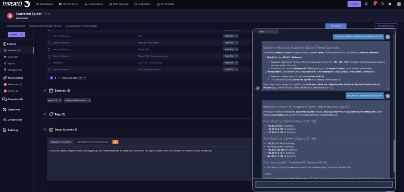Check the box for the ThreatQ ACE row

click(49, 49)
